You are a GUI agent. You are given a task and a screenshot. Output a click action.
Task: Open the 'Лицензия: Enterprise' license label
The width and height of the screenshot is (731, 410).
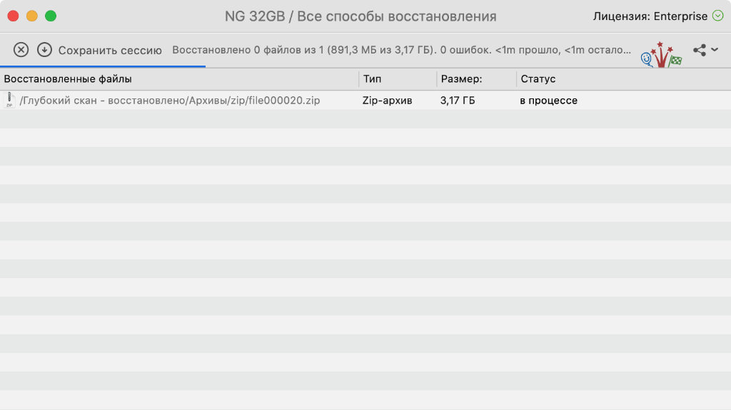coord(650,16)
